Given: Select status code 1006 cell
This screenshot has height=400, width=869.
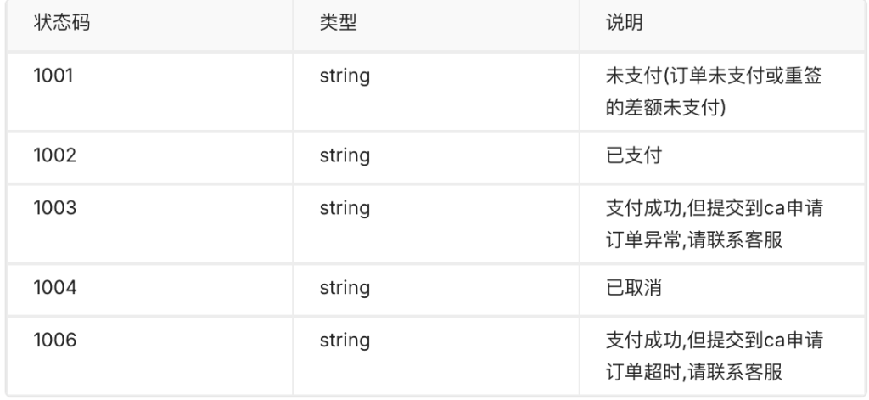Looking at the screenshot, I should [55, 341].
